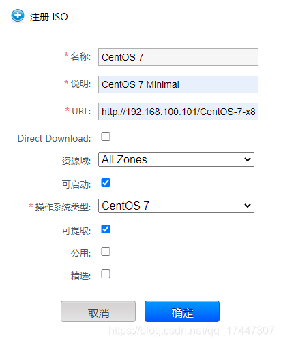
Task: Open the 资源域 All Zones dropdown
Action: tap(176, 160)
